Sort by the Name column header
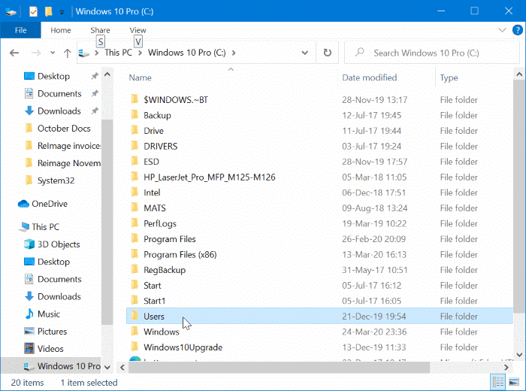This screenshot has height=391, width=526. click(x=141, y=78)
